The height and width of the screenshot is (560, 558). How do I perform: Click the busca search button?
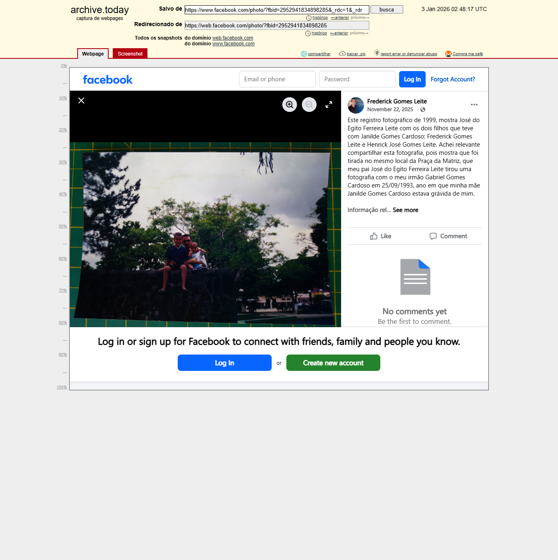[x=387, y=9]
